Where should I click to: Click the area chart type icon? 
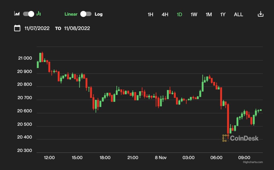[17, 14]
